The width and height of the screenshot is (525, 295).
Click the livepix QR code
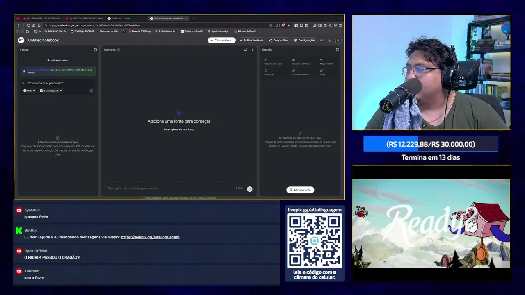315,241
